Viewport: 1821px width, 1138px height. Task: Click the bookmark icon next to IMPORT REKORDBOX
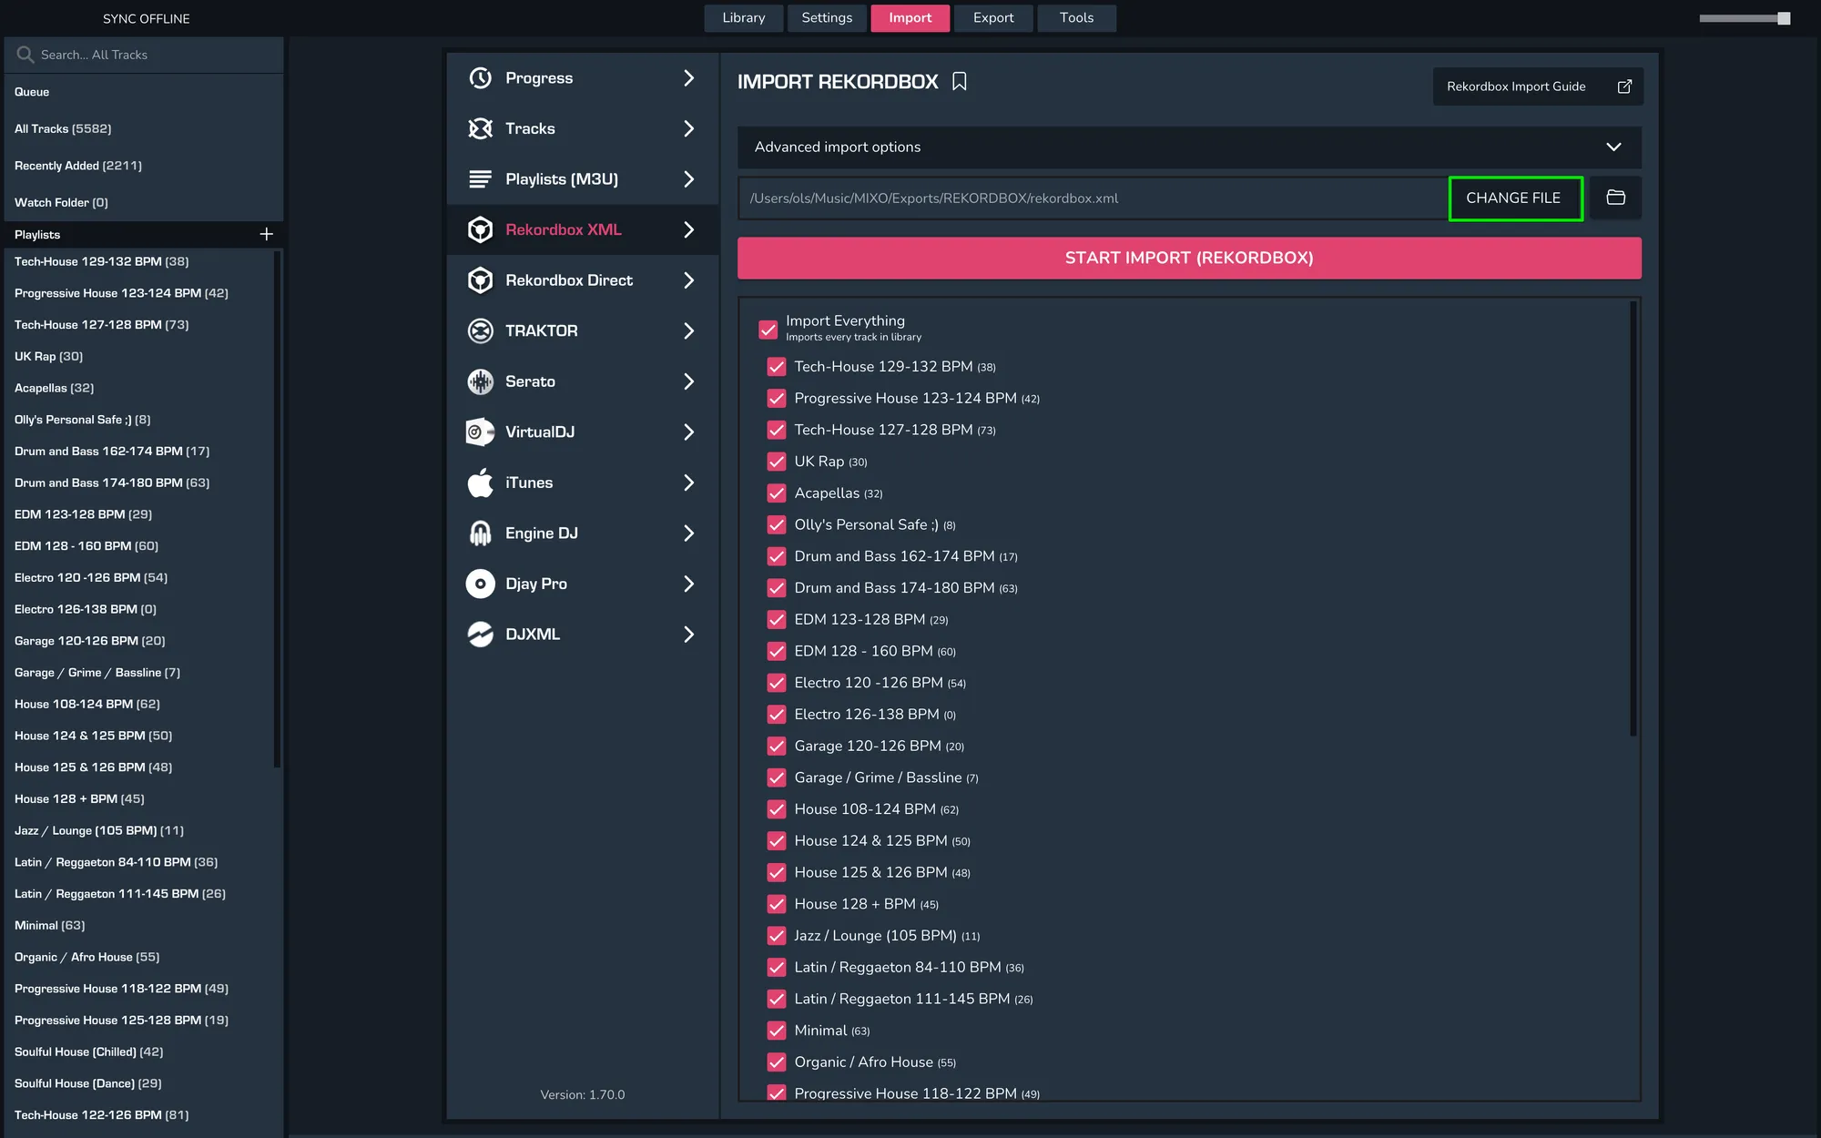tap(960, 81)
